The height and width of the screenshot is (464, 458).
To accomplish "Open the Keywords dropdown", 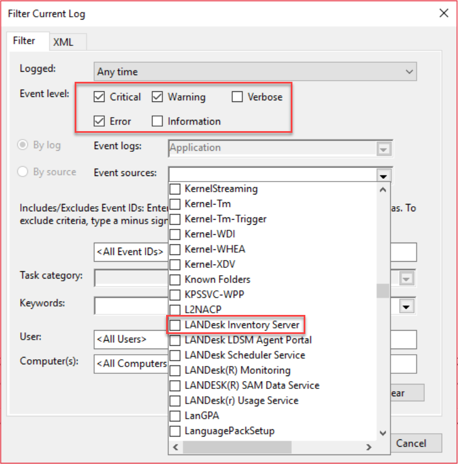I will 408,305.
